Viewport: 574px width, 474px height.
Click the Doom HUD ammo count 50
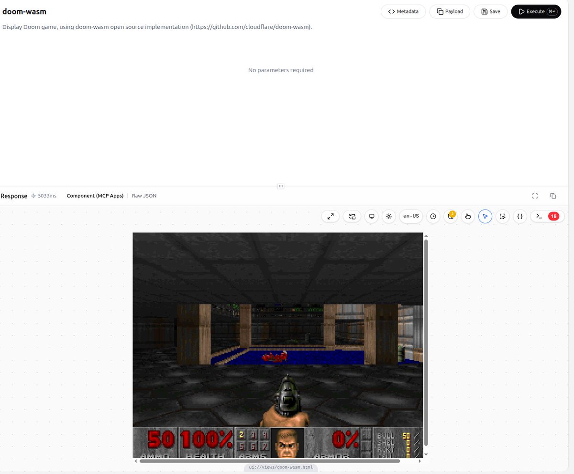pos(160,440)
